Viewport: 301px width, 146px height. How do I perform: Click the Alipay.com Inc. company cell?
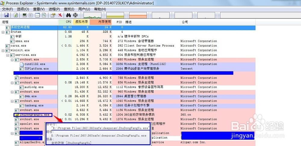point(193,142)
